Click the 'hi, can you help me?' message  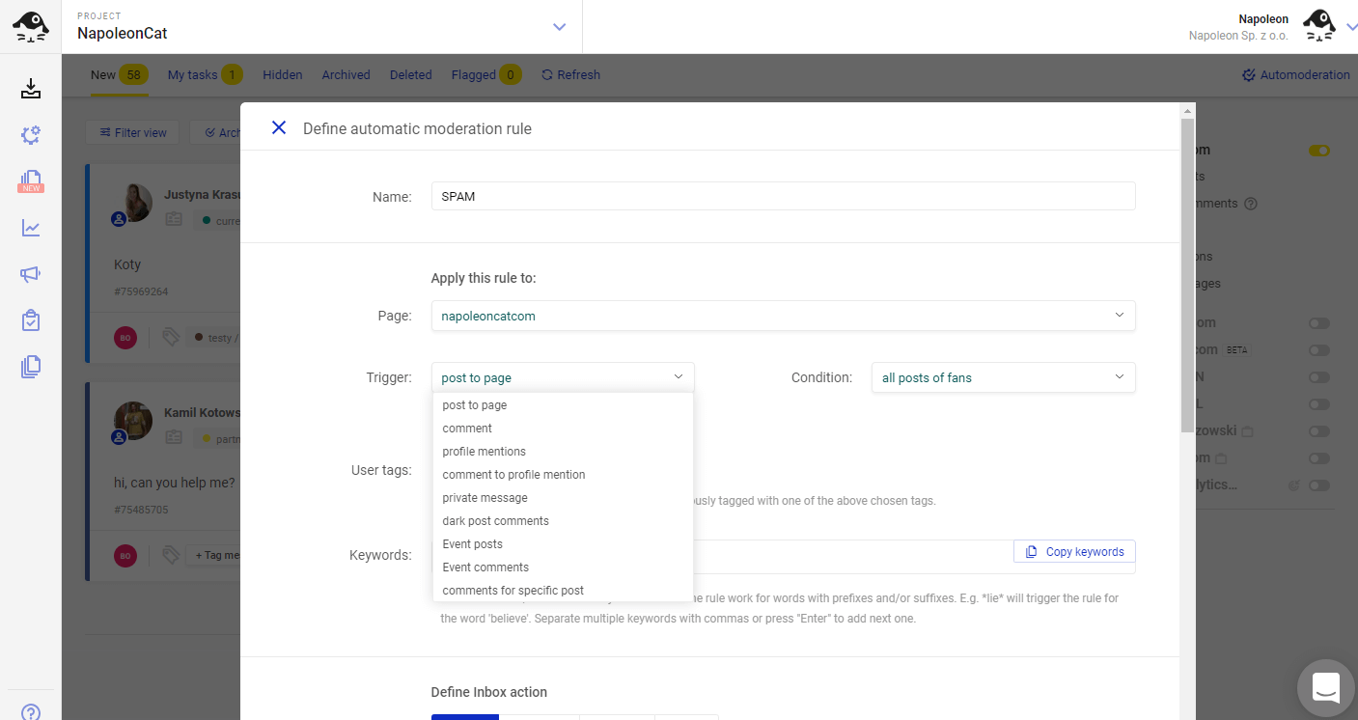(x=175, y=483)
